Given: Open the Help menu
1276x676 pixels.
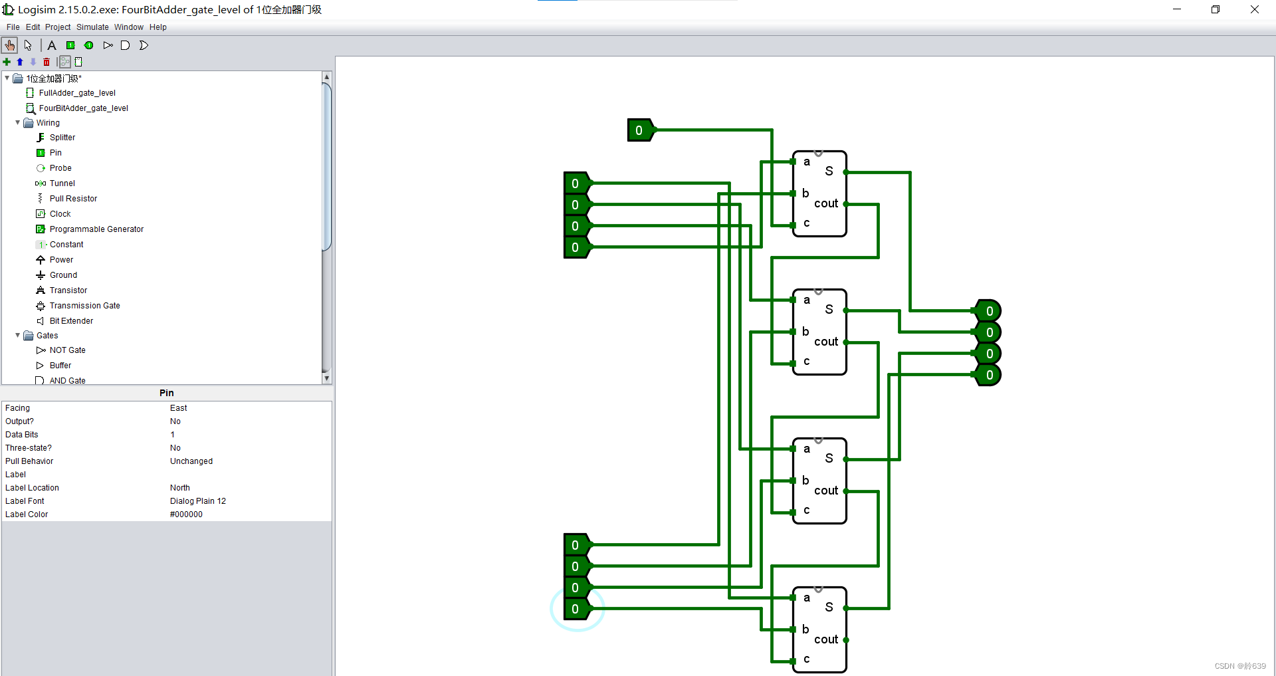Looking at the screenshot, I should [158, 27].
